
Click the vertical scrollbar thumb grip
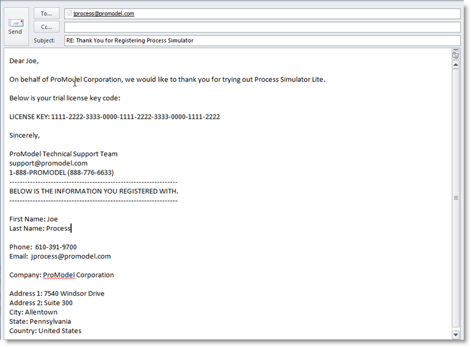tap(456, 198)
